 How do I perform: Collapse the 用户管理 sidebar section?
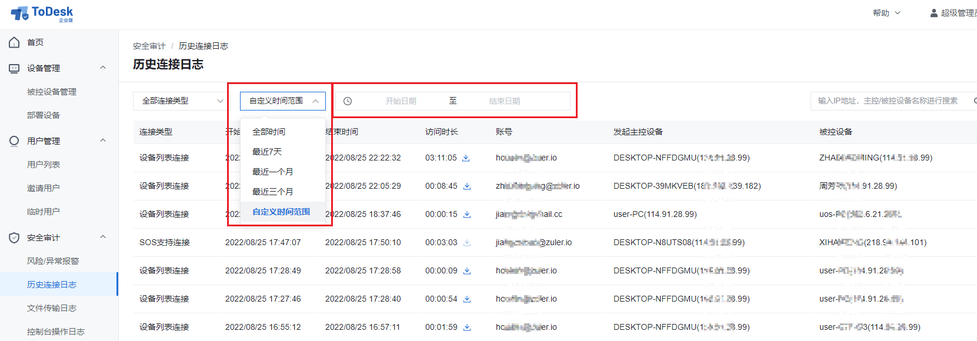pyautogui.click(x=103, y=141)
